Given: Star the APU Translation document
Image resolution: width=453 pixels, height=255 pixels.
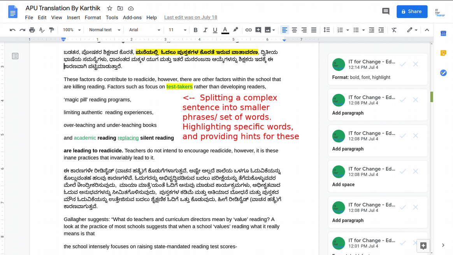Looking at the screenshot, I should click(109, 8).
